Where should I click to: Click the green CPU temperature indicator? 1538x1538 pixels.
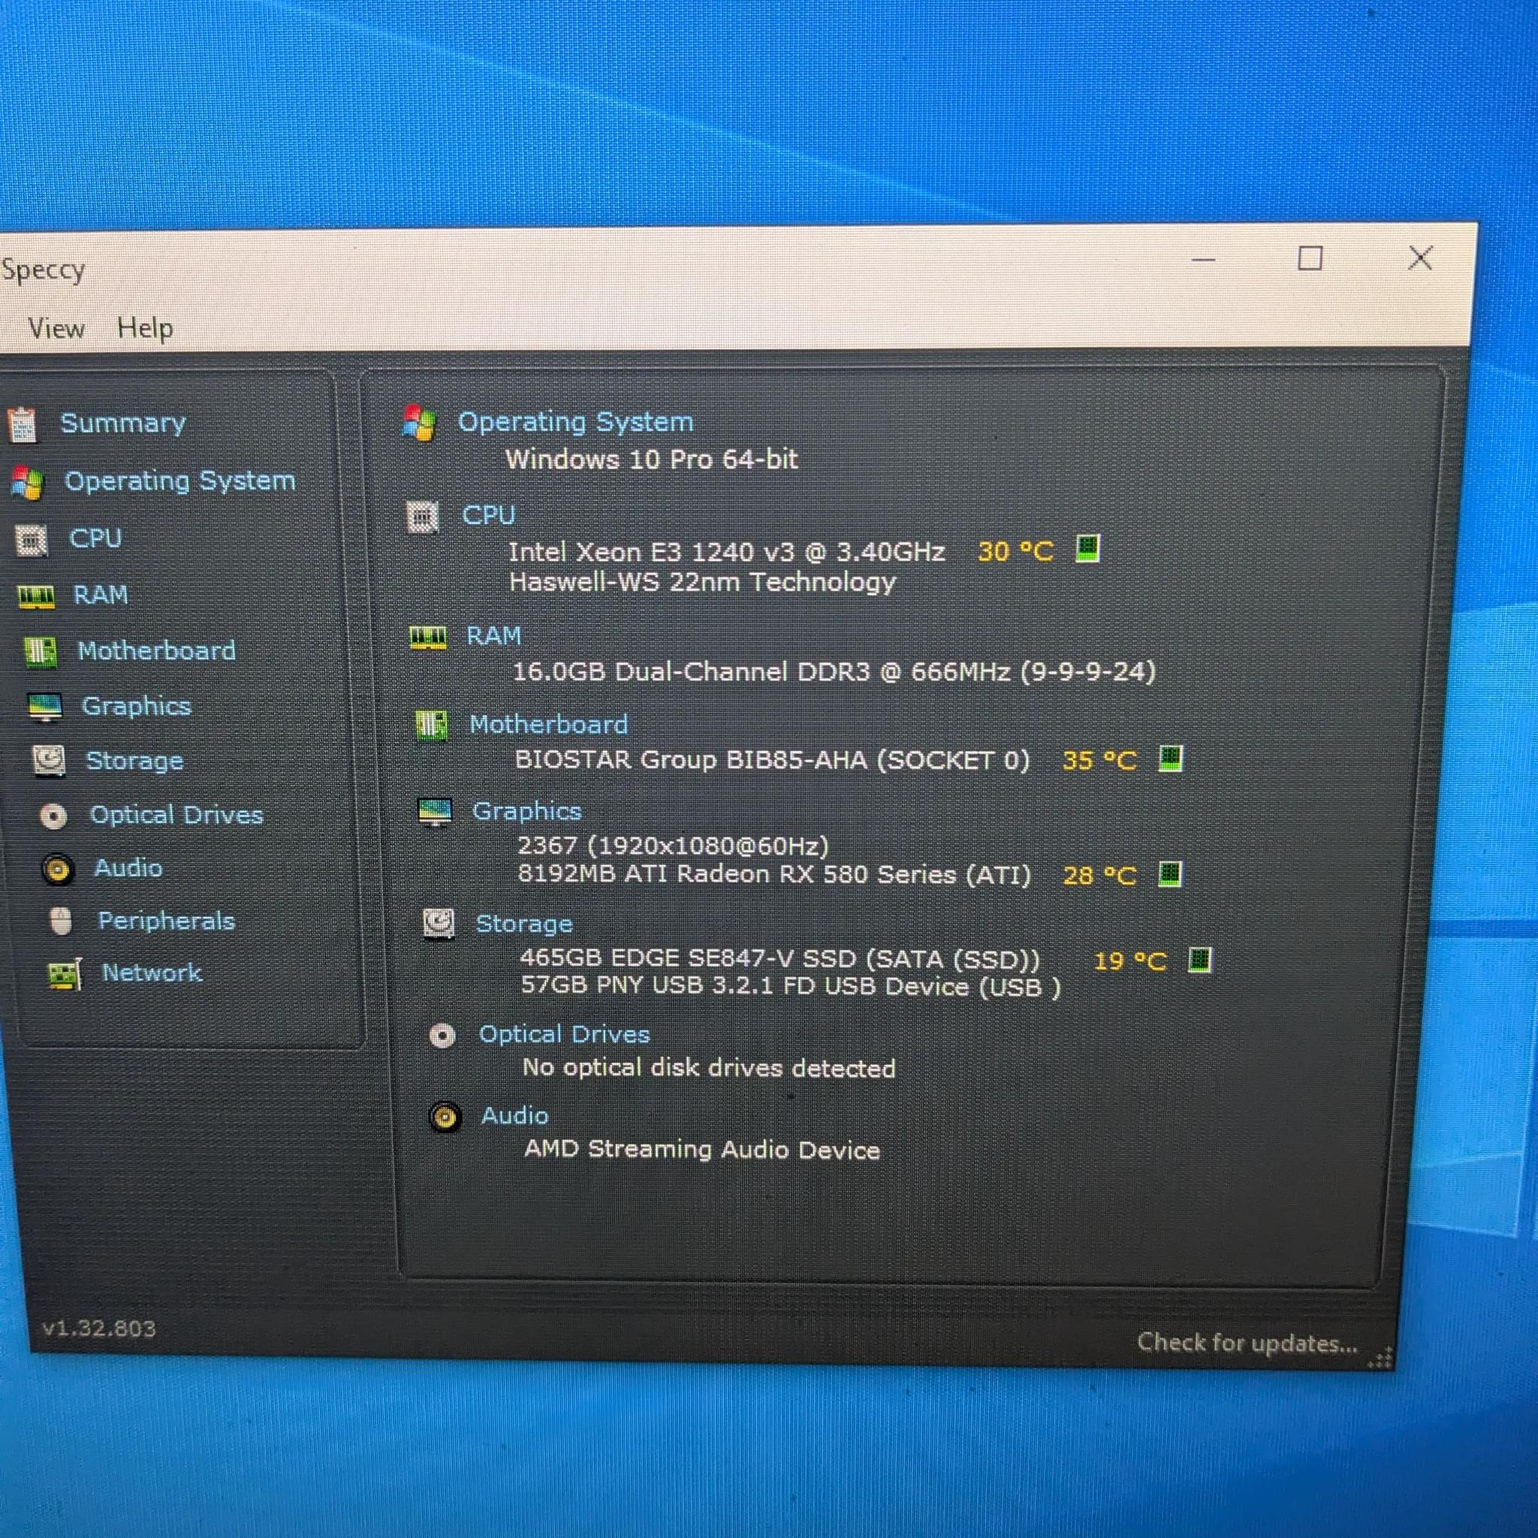click(x=1087, y=548)
